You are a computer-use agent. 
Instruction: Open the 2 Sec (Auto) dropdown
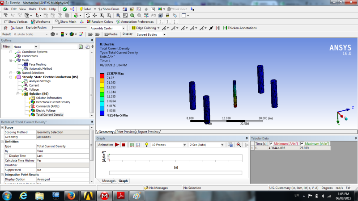point(222,145)
